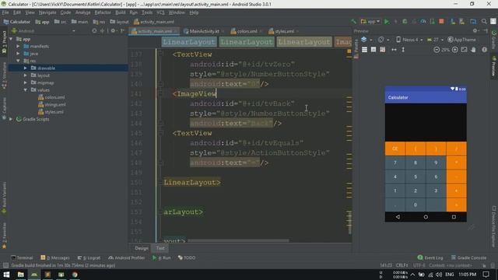Open the TODO tool window button

point(187,257)
